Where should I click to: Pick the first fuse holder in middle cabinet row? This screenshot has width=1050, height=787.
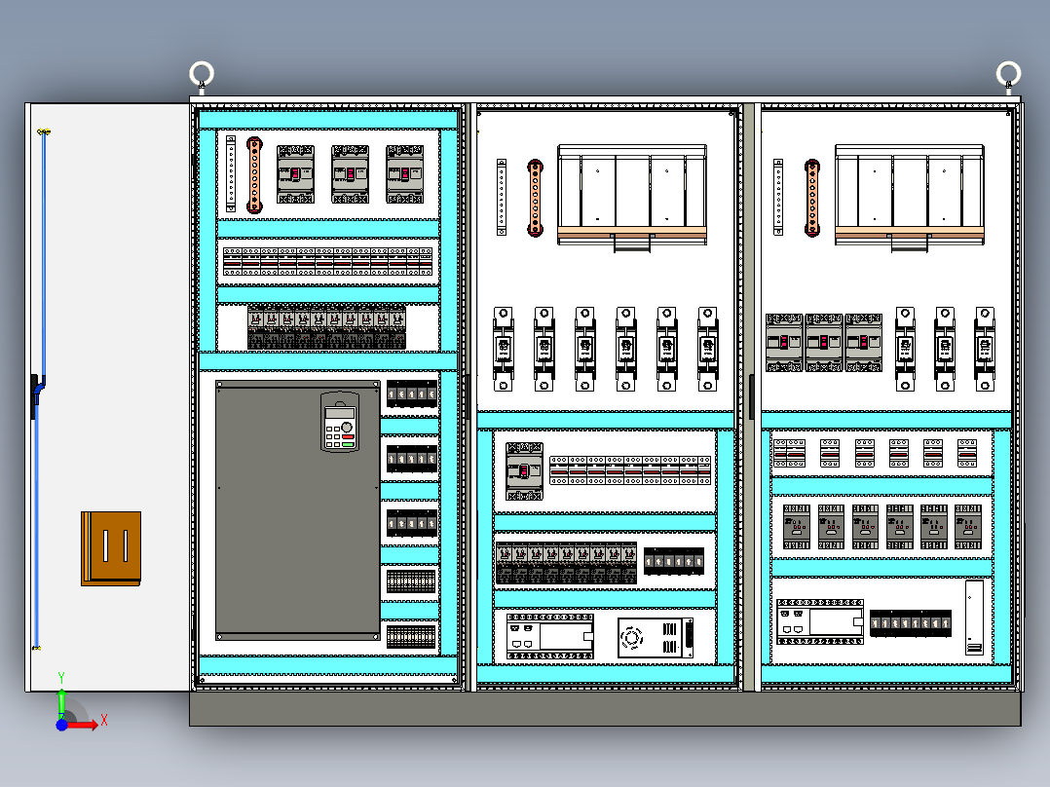click(x=504, y=349)
